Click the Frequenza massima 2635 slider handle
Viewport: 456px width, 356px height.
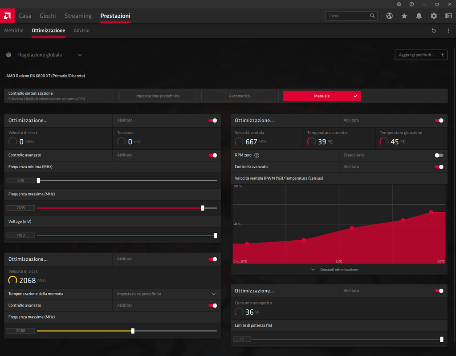coord(203,208)
